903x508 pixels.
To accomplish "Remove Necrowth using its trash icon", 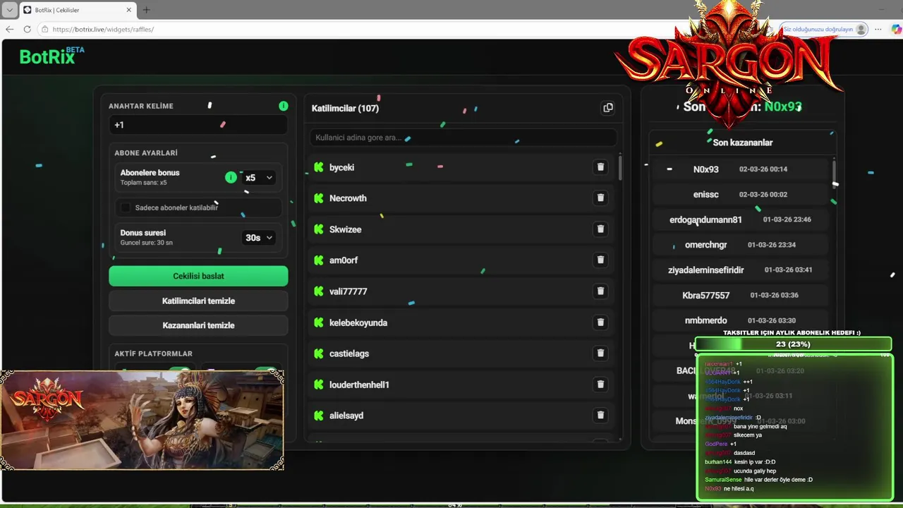I will click(x=600, y=198).
